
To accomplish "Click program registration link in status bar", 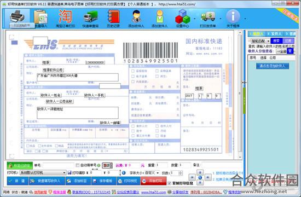I will (59, 192).
